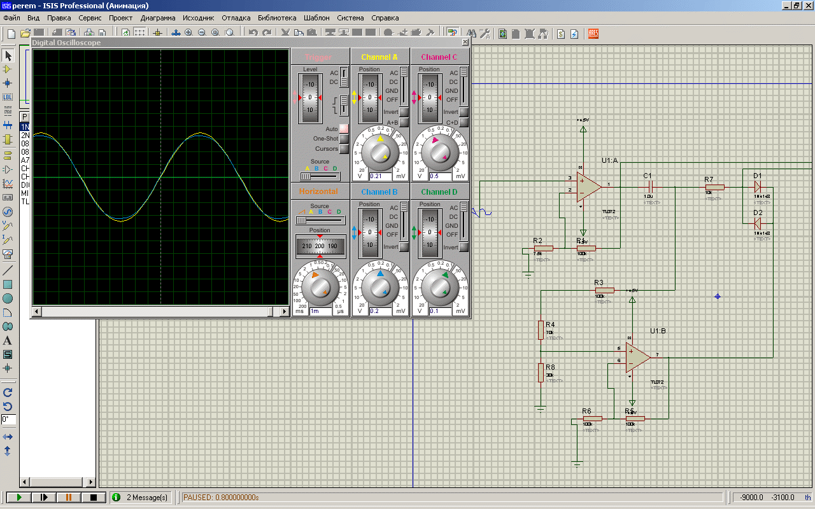Select the 2D line drawing tool

click(8, 270)
